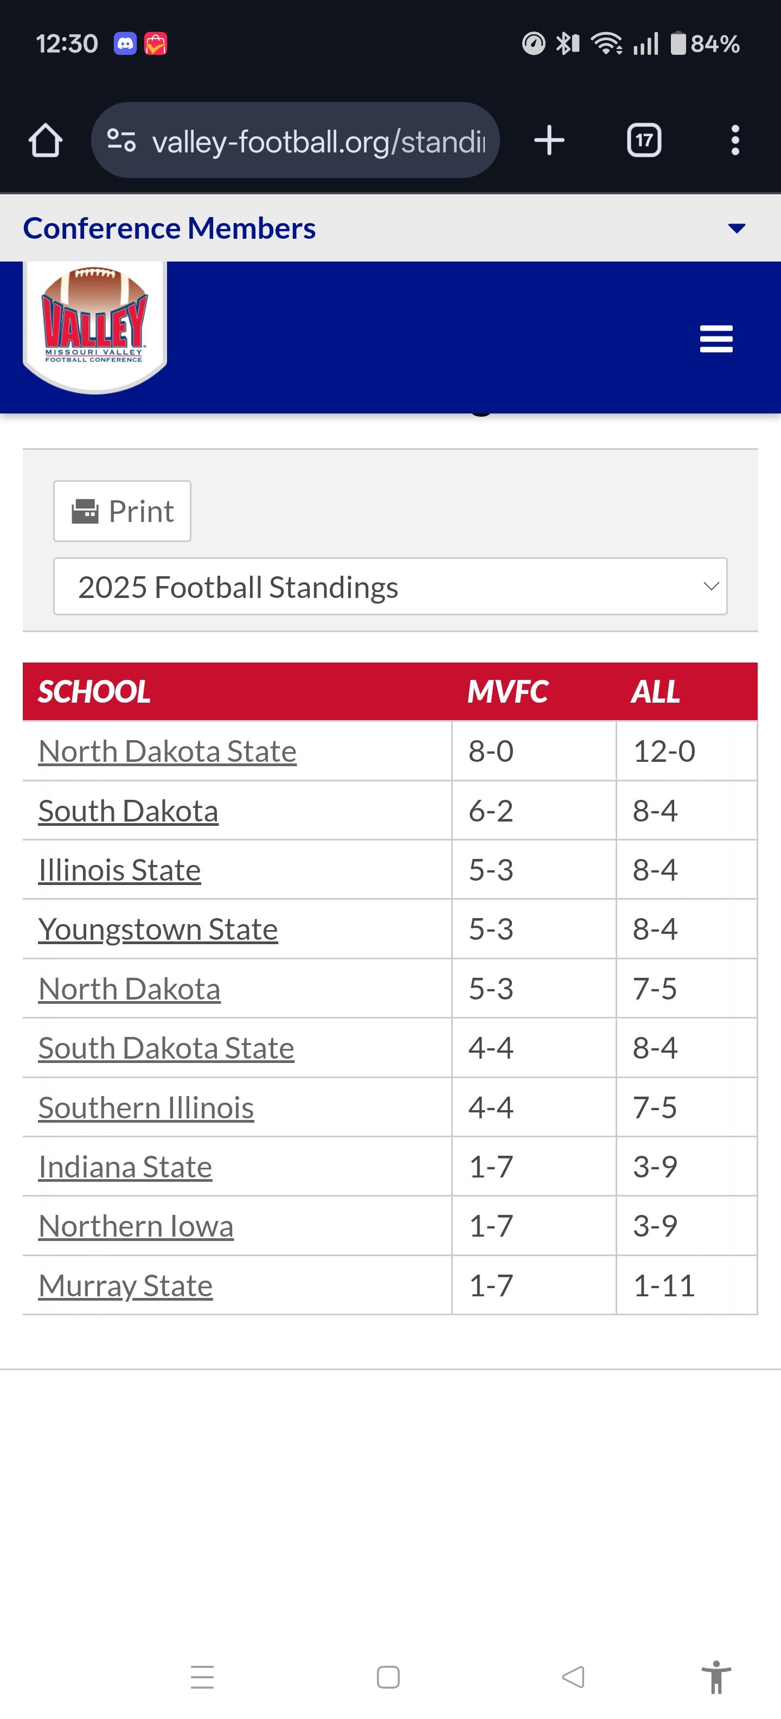Tap the URL address bar field
781x1719 pixels.
click(319, 140)
